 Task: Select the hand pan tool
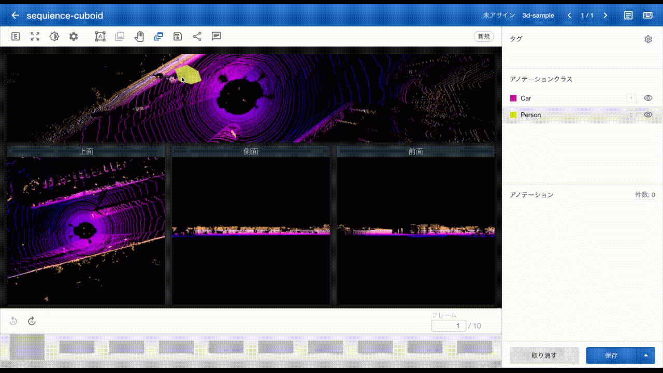(139, 36)
